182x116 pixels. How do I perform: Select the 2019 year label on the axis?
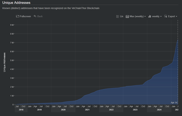tap(39, 110)
